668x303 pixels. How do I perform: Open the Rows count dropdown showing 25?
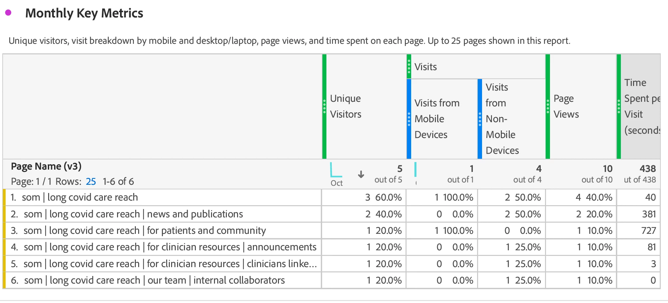[x=91, y=181]
